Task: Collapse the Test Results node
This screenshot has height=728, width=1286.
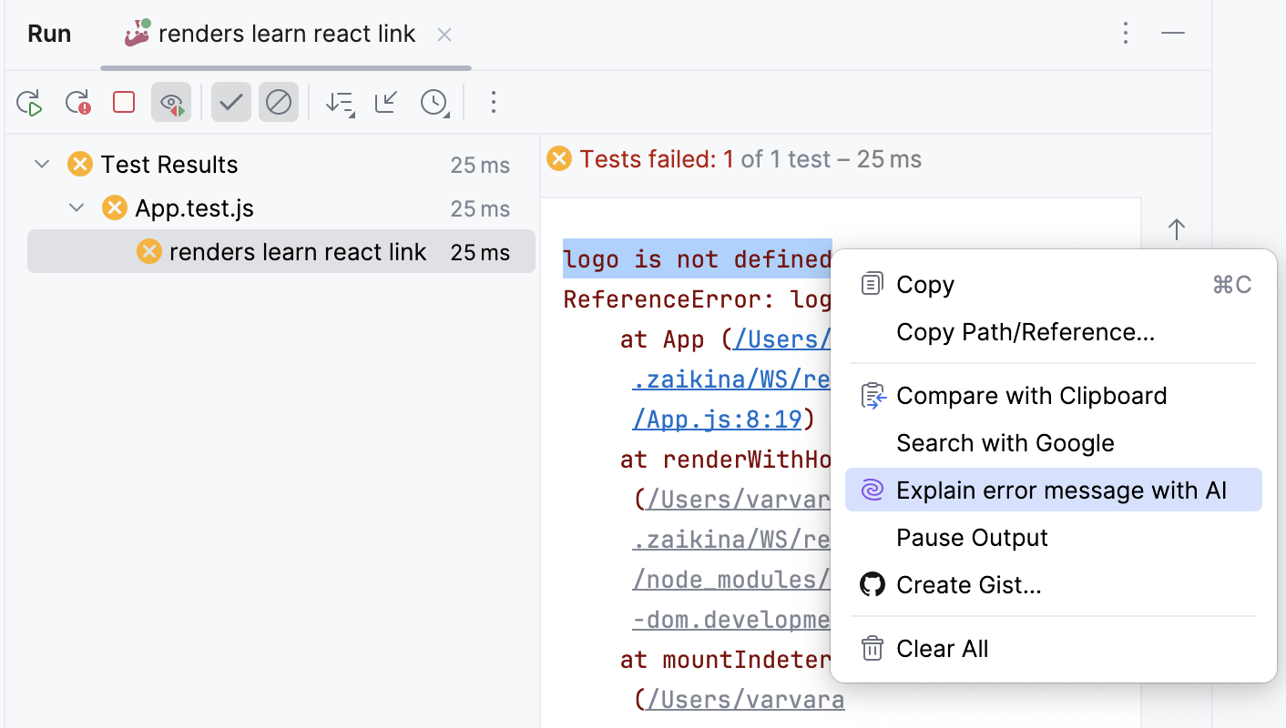Action: click(x=40, y=164)
